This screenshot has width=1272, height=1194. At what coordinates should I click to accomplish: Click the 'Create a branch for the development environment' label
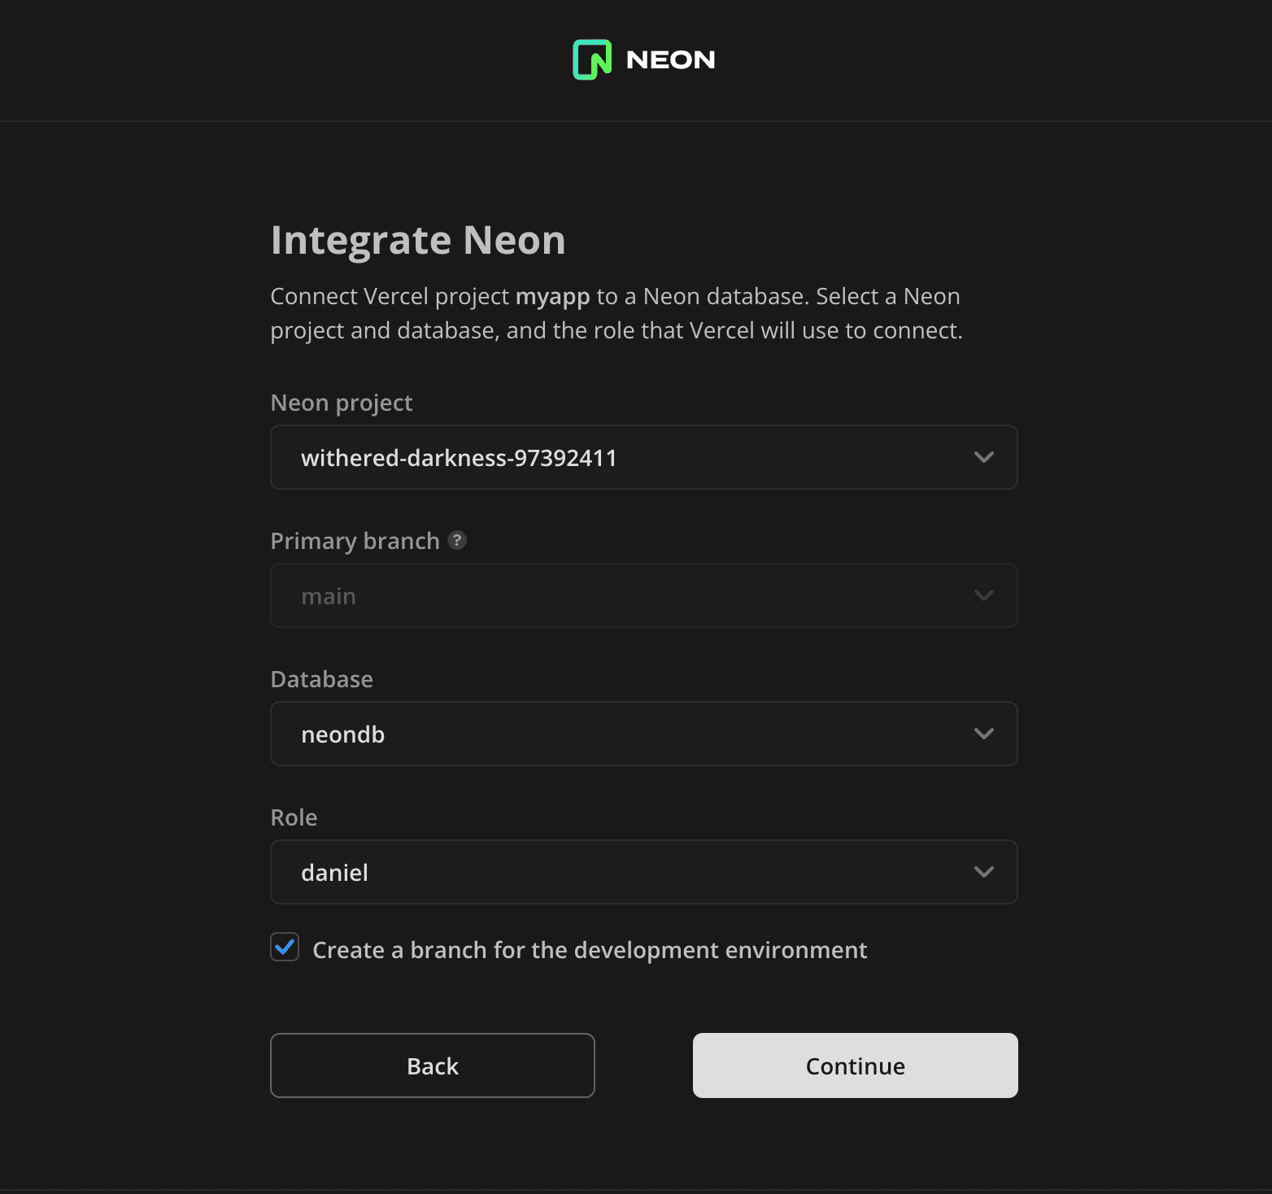pyautogui.click(x=590, y=950)
